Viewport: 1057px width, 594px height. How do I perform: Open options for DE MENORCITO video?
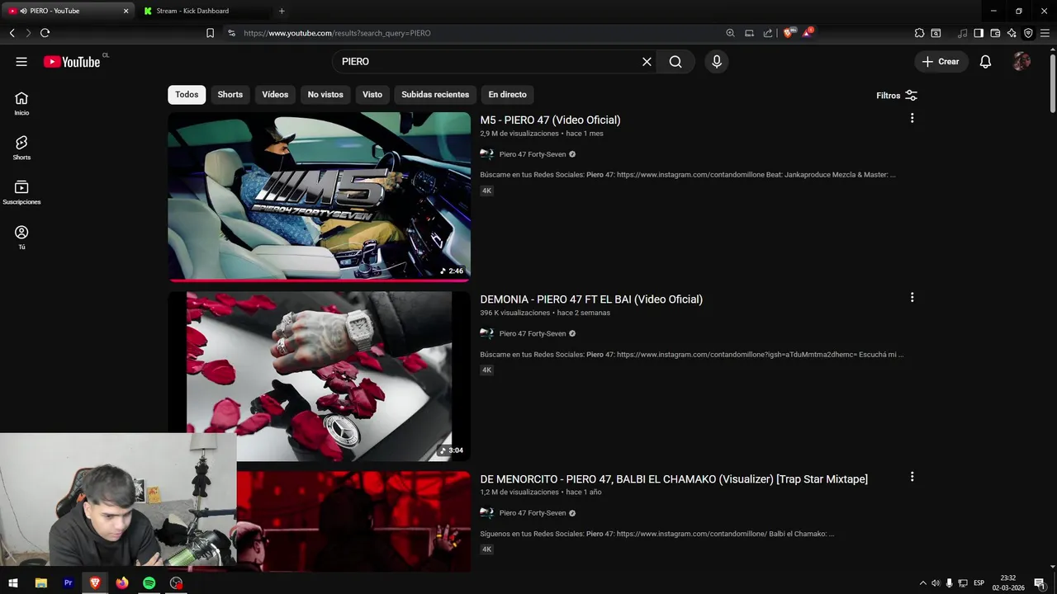coord(912,477)
